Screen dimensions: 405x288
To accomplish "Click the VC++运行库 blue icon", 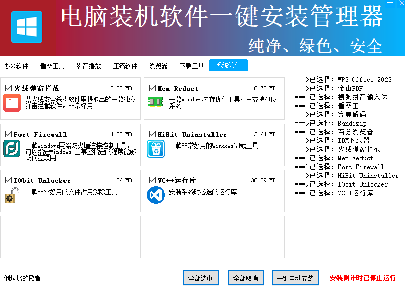I will tap(156, 195).
